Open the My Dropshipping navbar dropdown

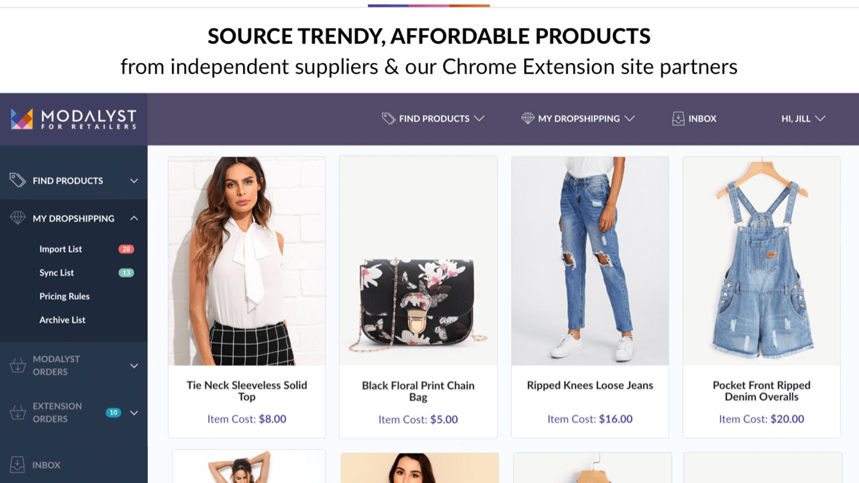click(x=577, y=118)
